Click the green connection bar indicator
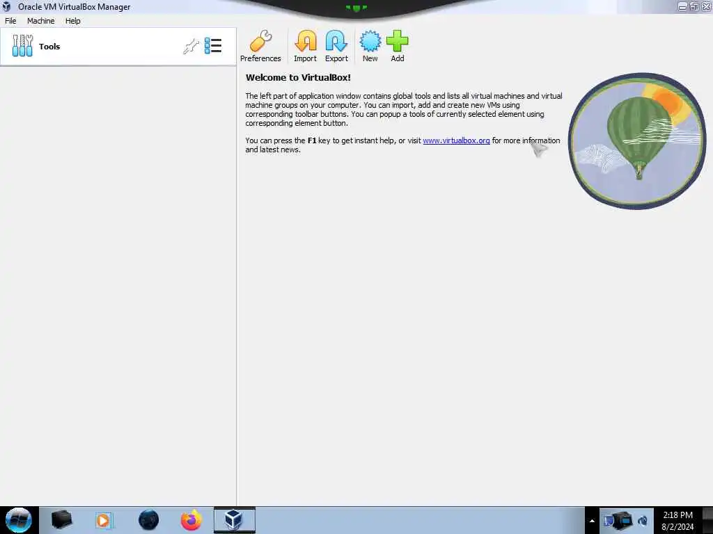This screenshot has height=534, width=713. click(356, 8)
